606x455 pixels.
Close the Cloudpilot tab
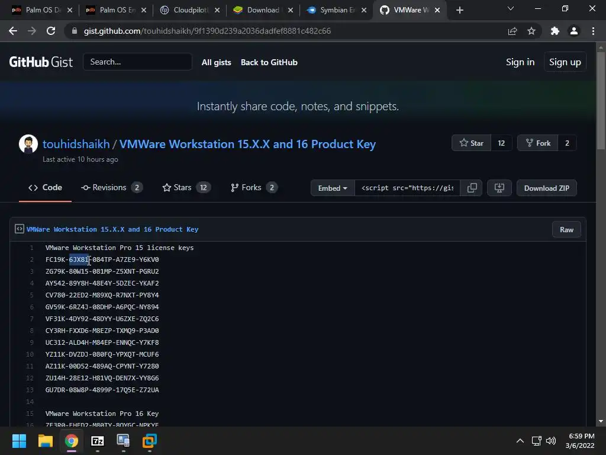coord(217,11)
